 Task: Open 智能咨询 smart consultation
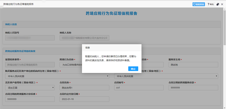point(199,4)
